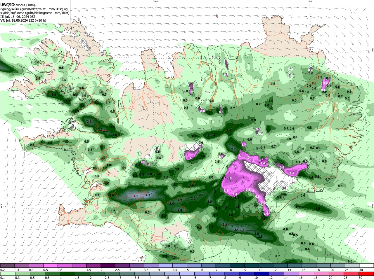The height and width of the screenshot is (280, 374).
Task: Select the '4.3' precipitation value on the map
Action: click(x=148, y=195)
